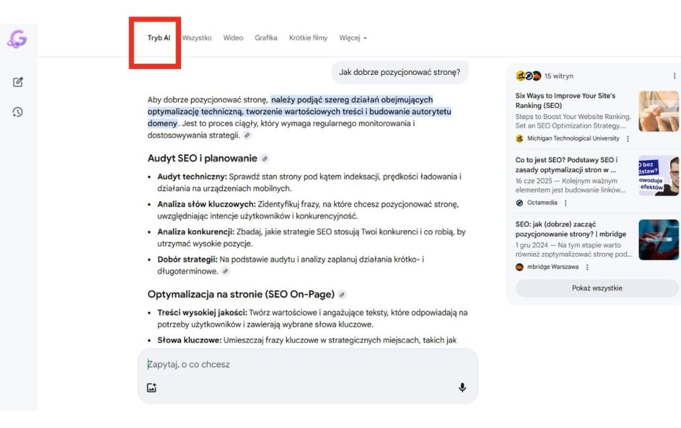
Task: Open 'Co to jest SEO?' Octamedia article
Action: 566,165
